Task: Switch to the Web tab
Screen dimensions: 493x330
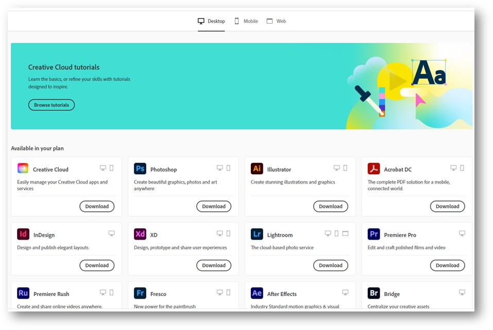Action: (277, 21)
